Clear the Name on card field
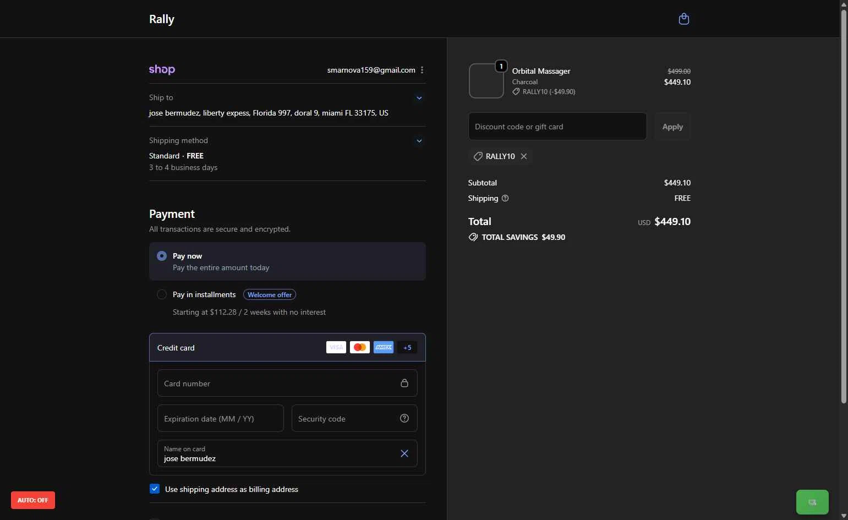The image size is (848, 520). (404, 453)
